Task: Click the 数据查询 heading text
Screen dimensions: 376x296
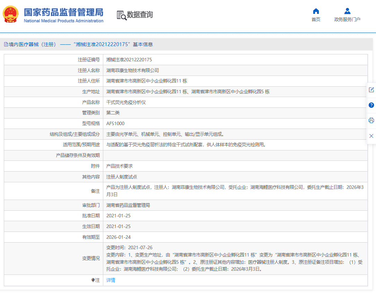Action: tap(140, 15)
